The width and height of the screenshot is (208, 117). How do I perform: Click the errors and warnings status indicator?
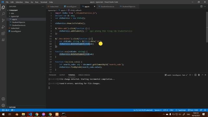coord(6,110)
